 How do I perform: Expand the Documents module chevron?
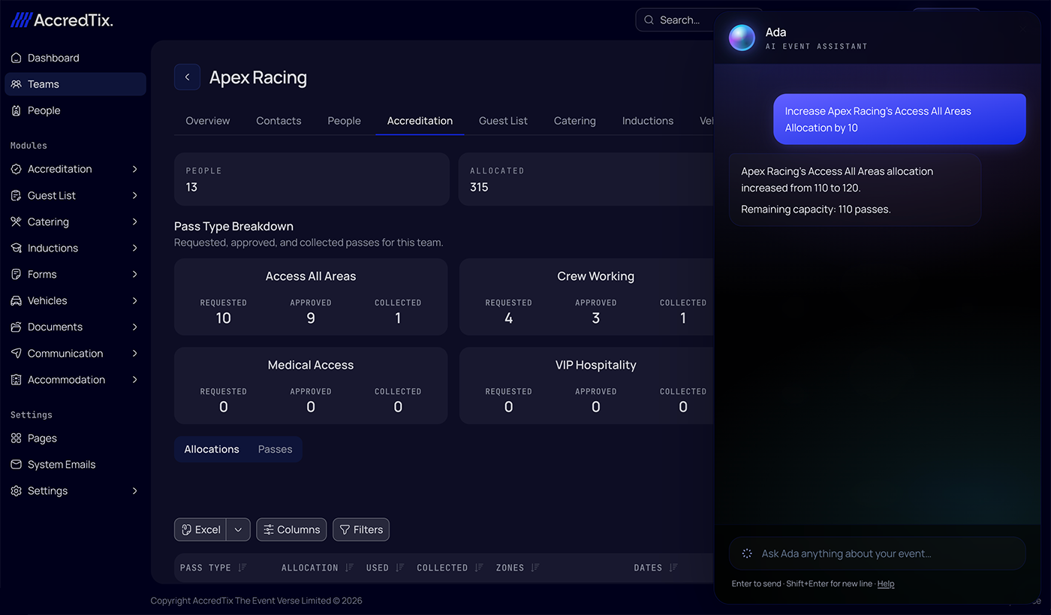[135, 327]
